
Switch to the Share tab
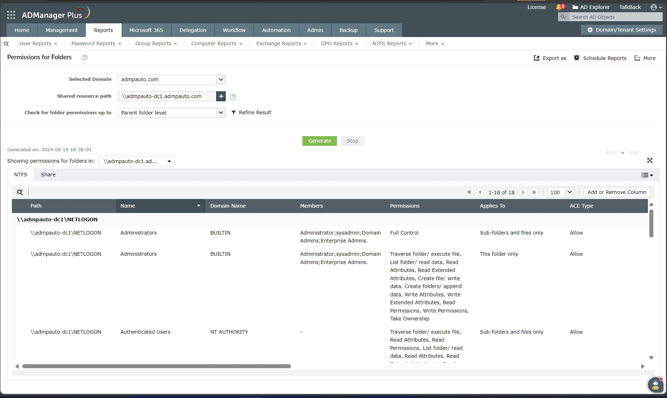48,175
